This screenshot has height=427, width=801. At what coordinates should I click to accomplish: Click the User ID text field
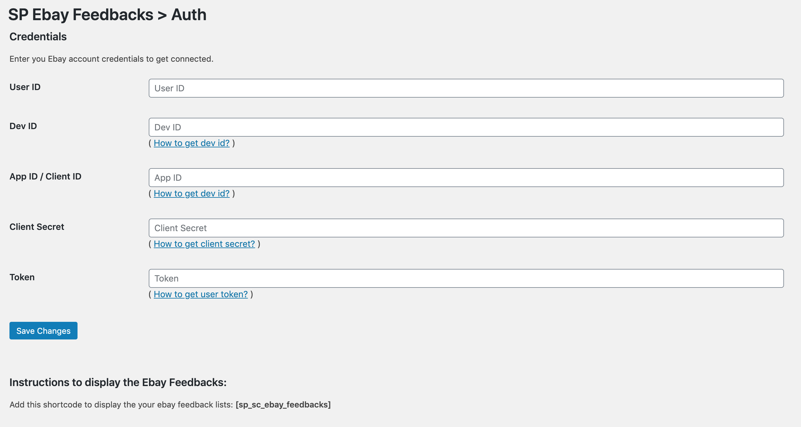(x=466, y=88)
